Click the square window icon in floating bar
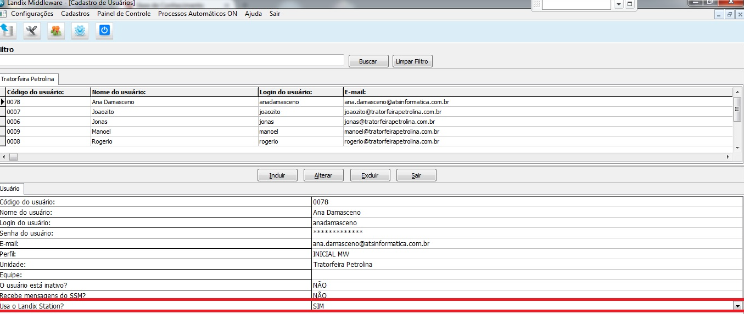The width and height of the screenshot is (744, 314). (x=630, y=4)
